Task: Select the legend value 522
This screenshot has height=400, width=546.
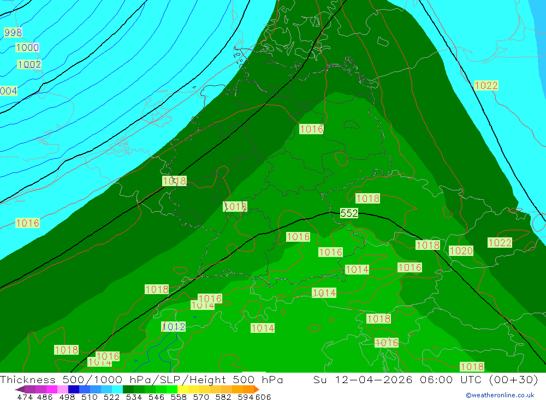Action: point(111,397)
